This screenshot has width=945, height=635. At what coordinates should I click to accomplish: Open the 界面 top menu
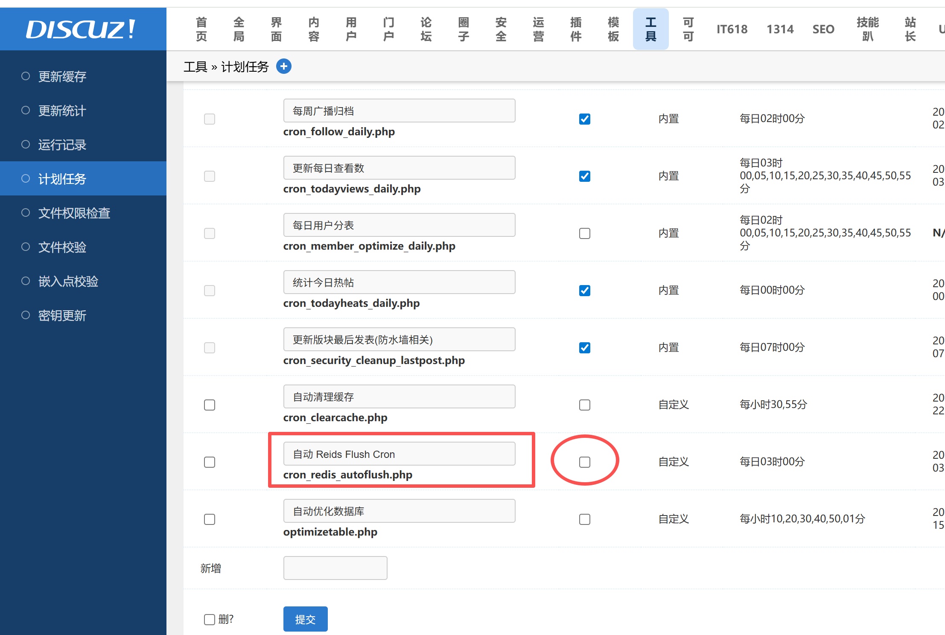click(x=277, y=29)
